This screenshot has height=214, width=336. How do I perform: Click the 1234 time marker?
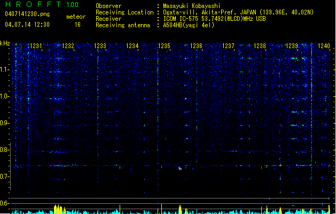click(x=132, y=46)
